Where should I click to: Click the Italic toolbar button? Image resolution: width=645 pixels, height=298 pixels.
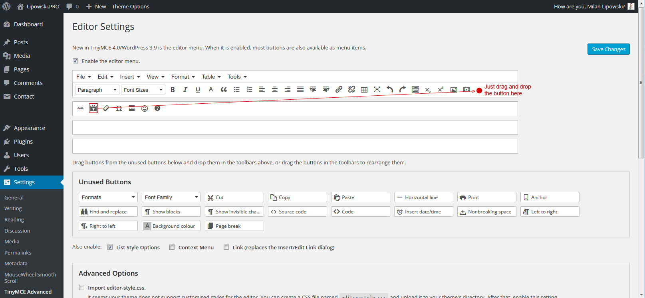pos(185,90)
